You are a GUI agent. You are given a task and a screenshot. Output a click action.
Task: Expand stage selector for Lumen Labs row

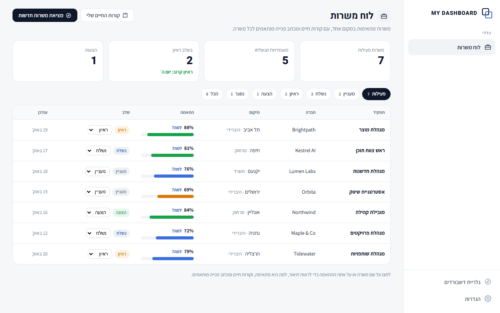(x=98, y=171)
